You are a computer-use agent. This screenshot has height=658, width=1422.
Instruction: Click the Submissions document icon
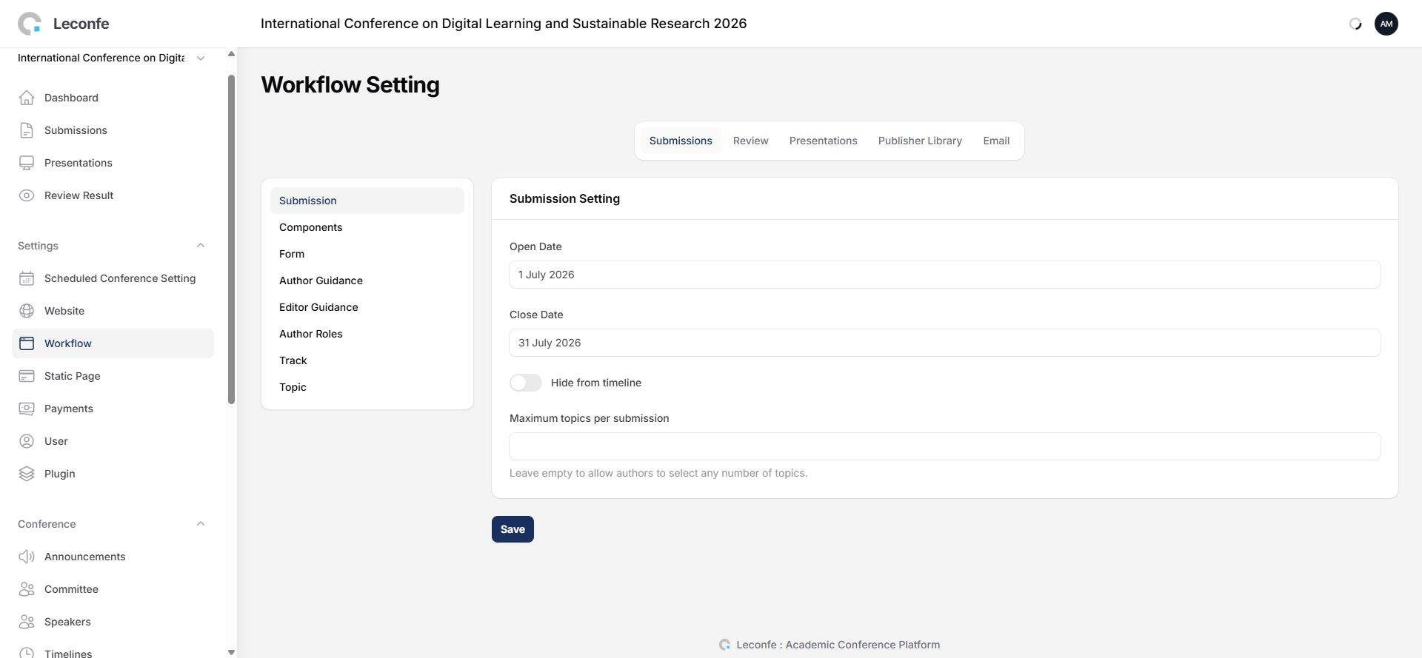(x=27, y=130)
